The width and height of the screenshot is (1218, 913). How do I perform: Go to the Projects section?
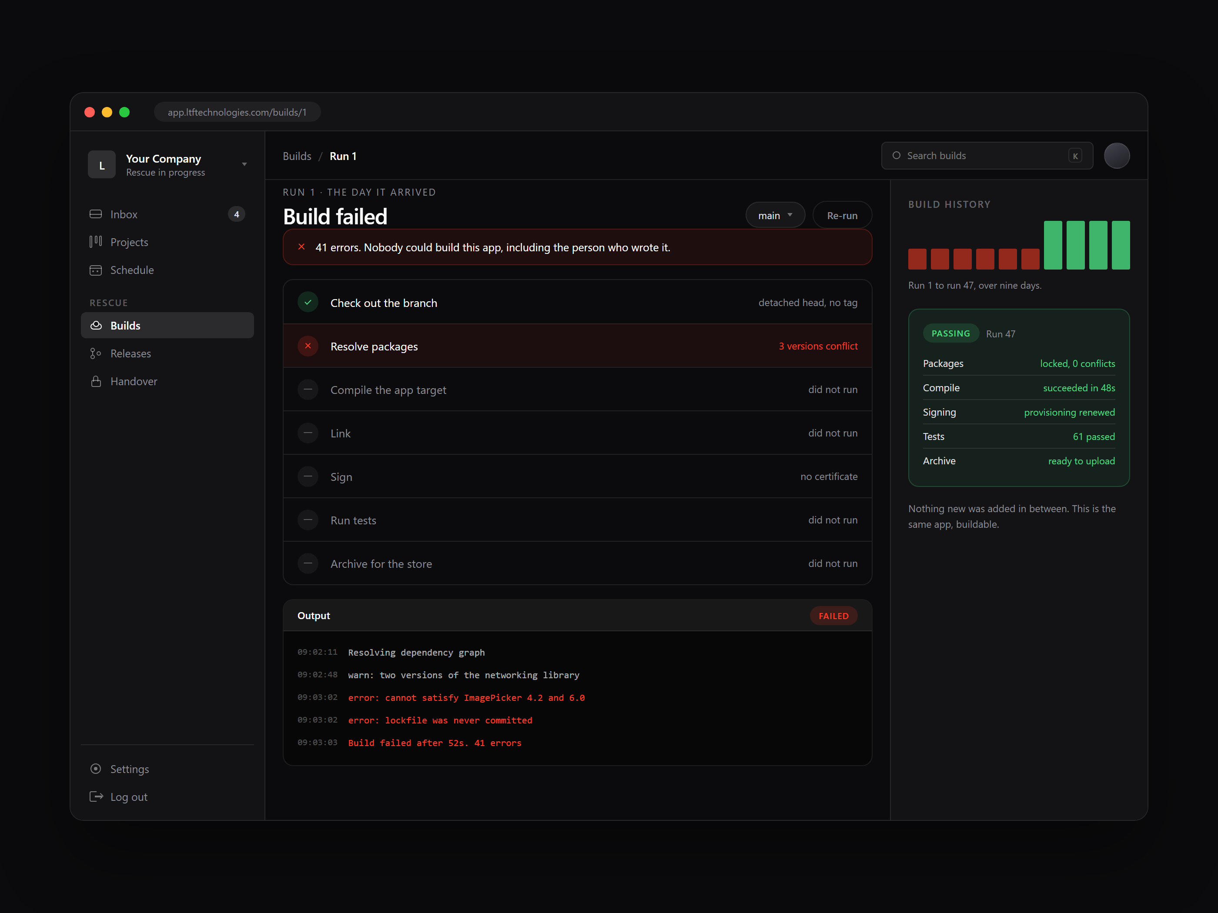point(167,242)
